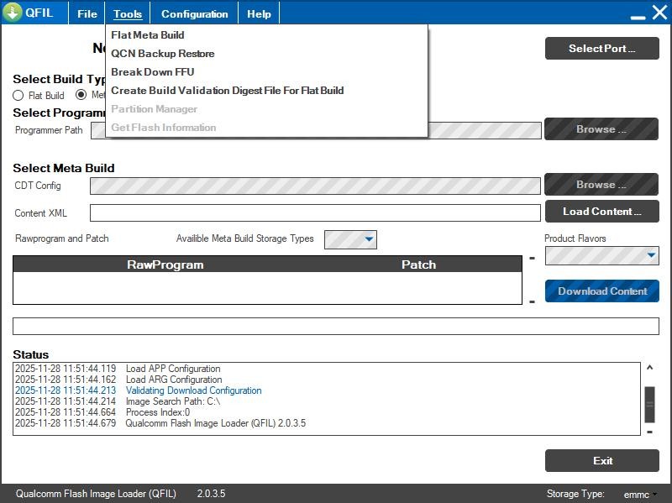The width and height of the screenshot is (672, 503).
Task: Click the Status log scrollbar thumb
Action: [649, 405]
